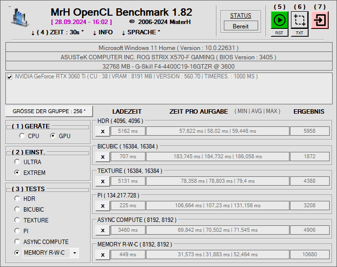This screenshot has height=267, width=337.
Task: Clear the BICUBIC result with its X button
Action: coord(103,157)
